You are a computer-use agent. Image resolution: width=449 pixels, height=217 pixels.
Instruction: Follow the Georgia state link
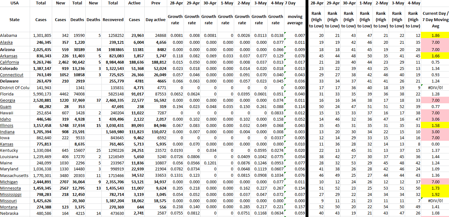[x=8, y=100]
